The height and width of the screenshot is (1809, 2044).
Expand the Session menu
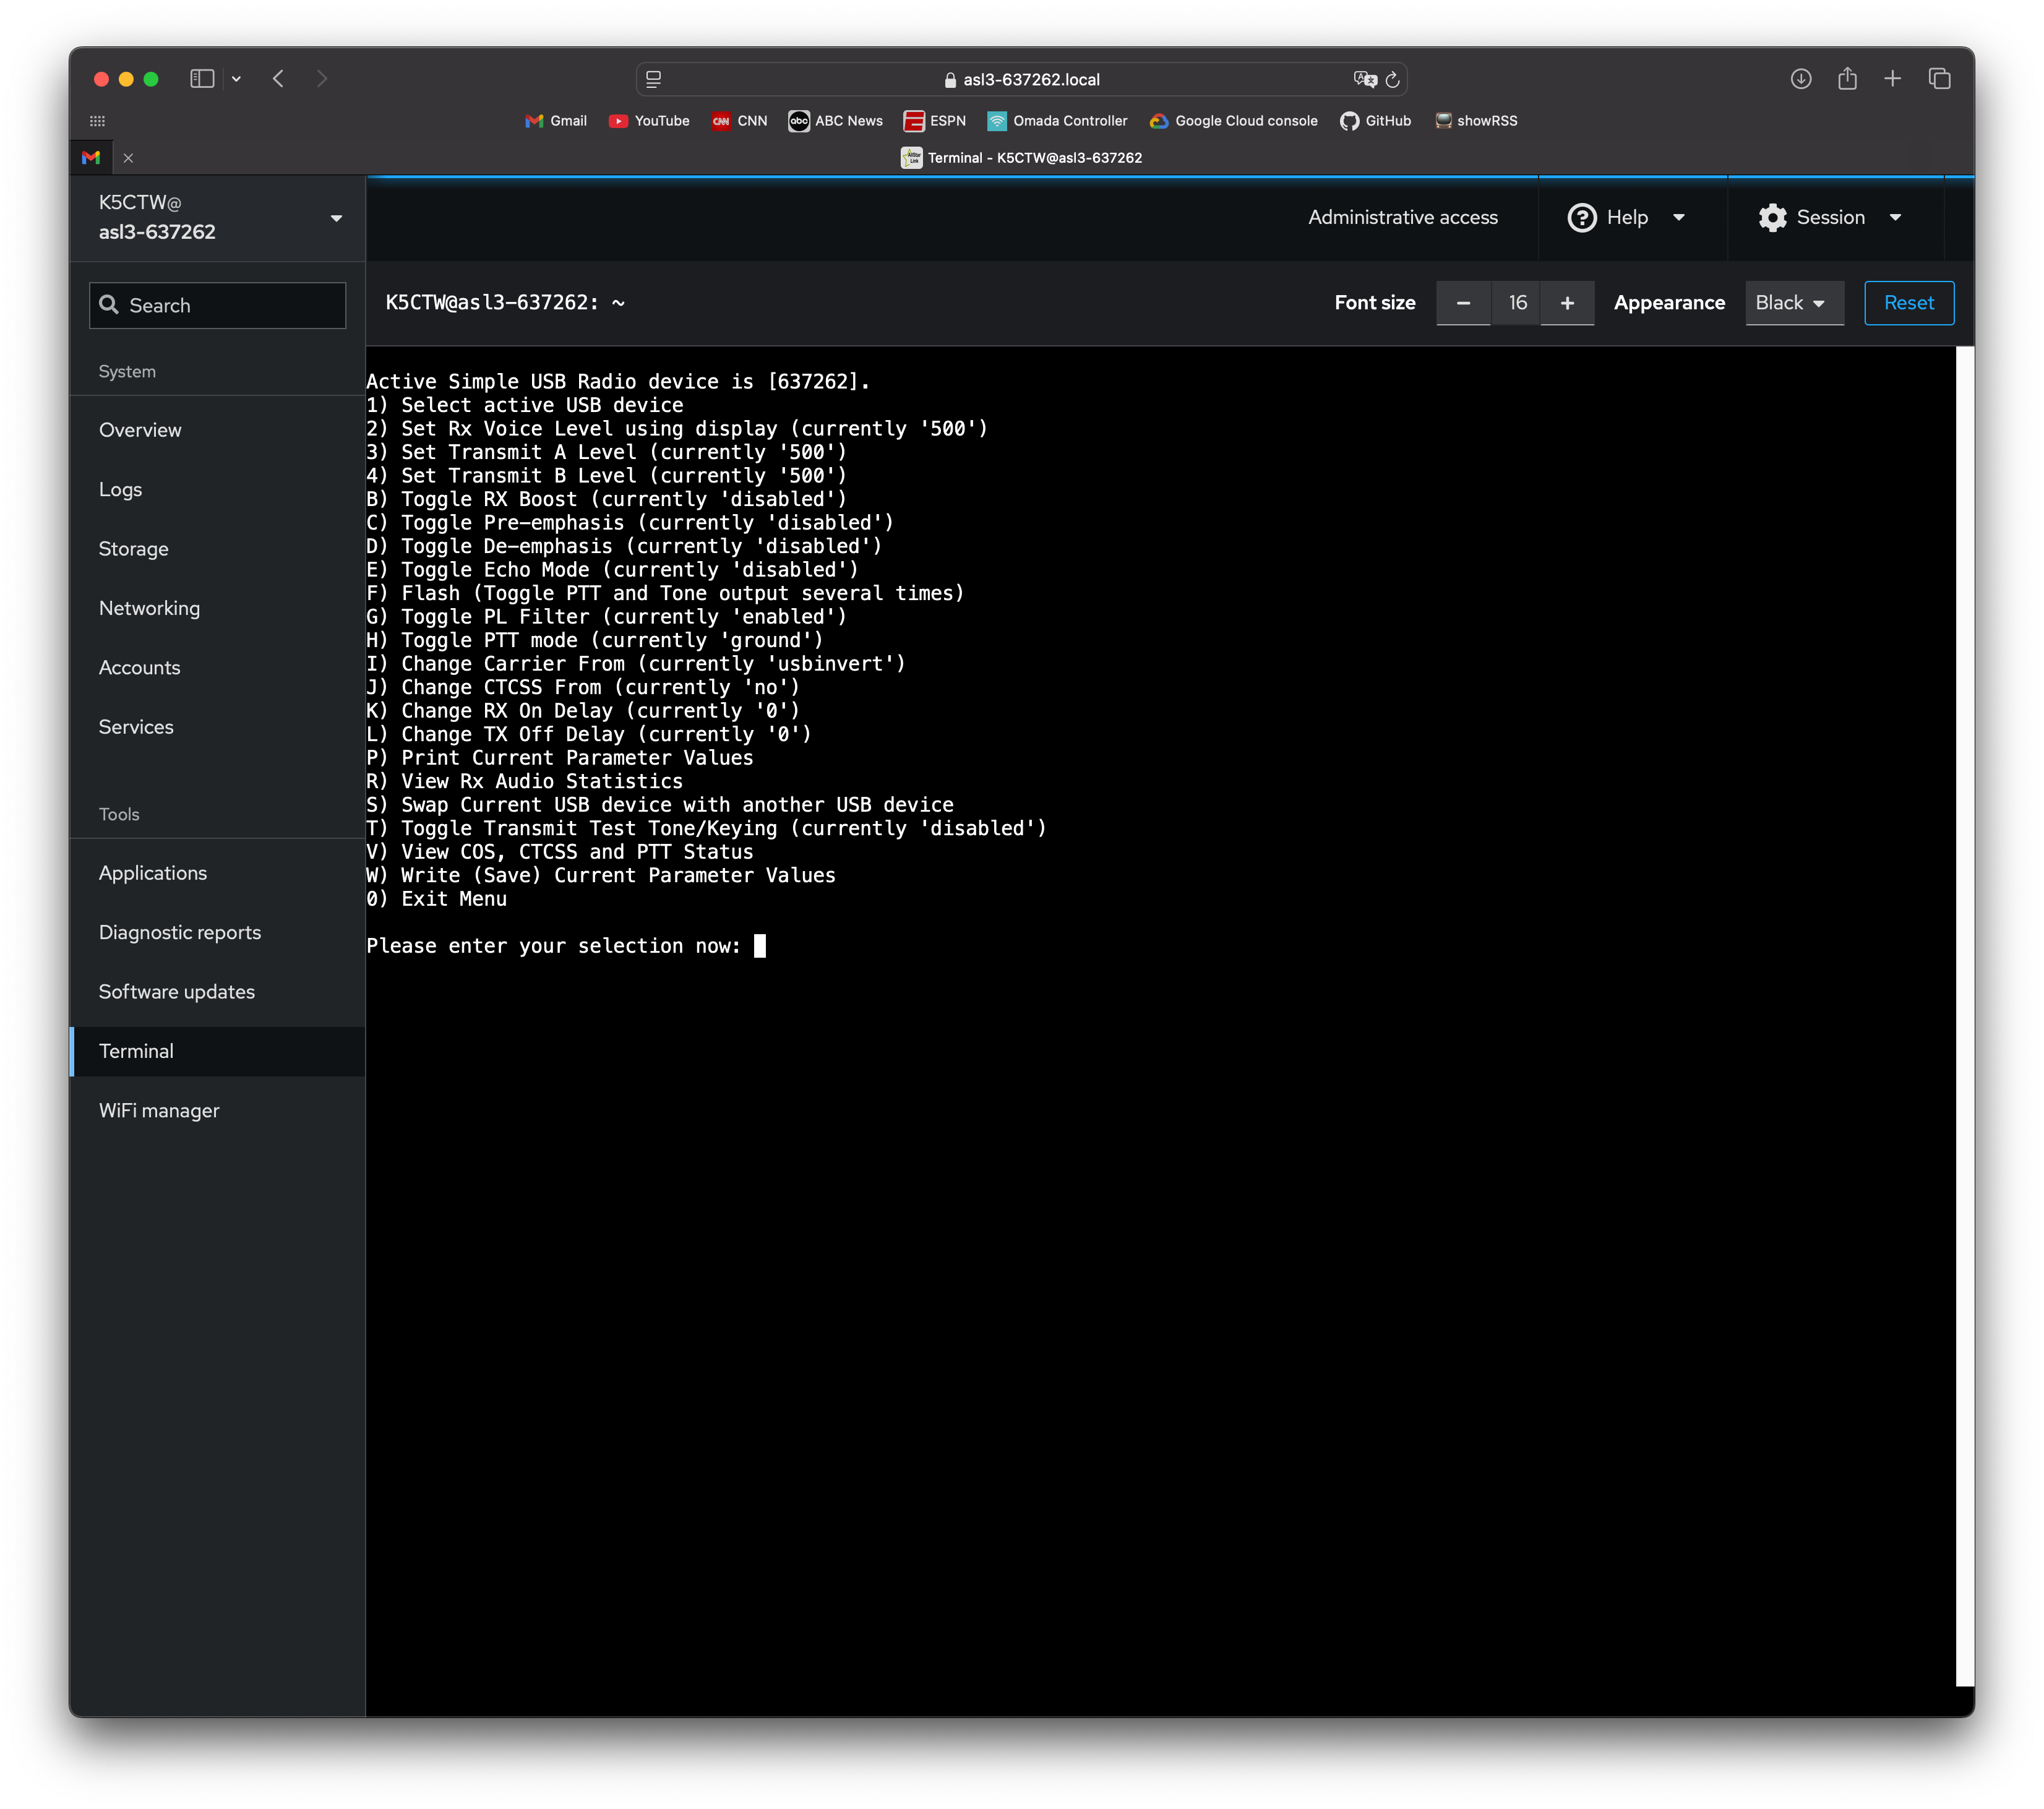point(1830,217)
